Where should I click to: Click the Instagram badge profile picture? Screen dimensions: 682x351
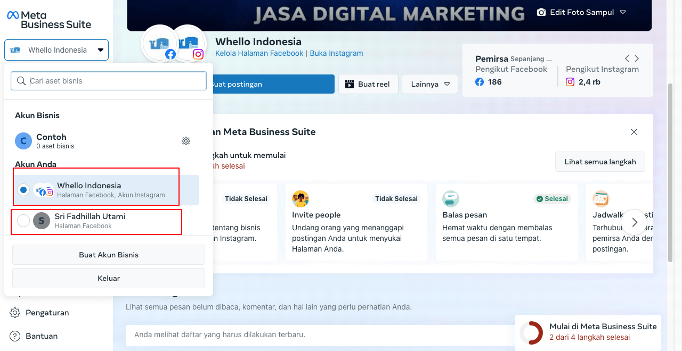pos(189,44)
